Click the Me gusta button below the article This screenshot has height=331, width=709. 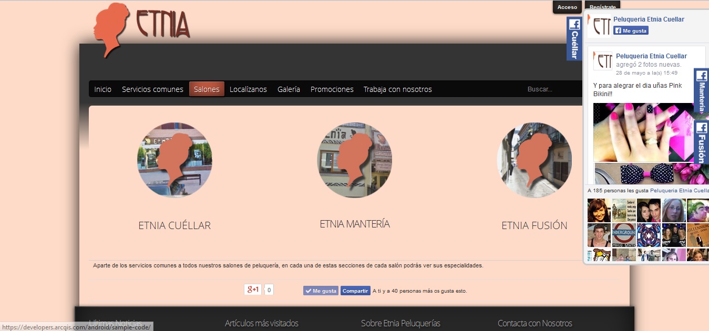coord(321,291)
